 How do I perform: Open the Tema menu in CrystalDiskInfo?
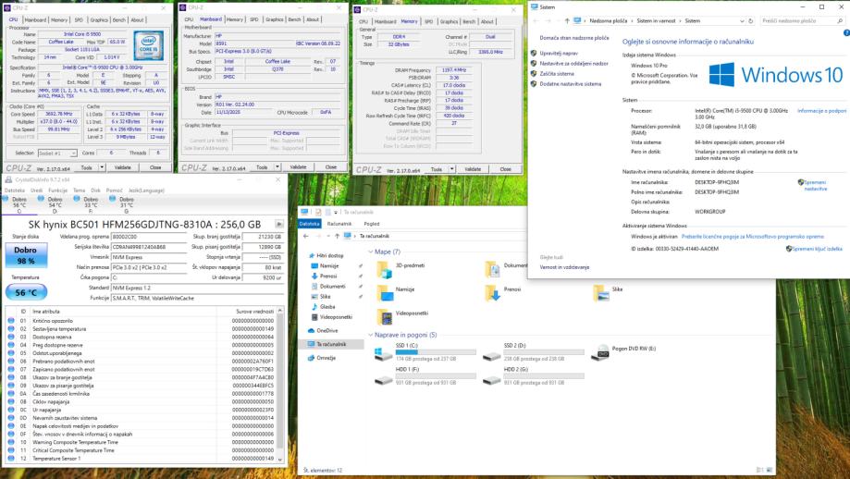pyautogui.click(x=80, y=190)
